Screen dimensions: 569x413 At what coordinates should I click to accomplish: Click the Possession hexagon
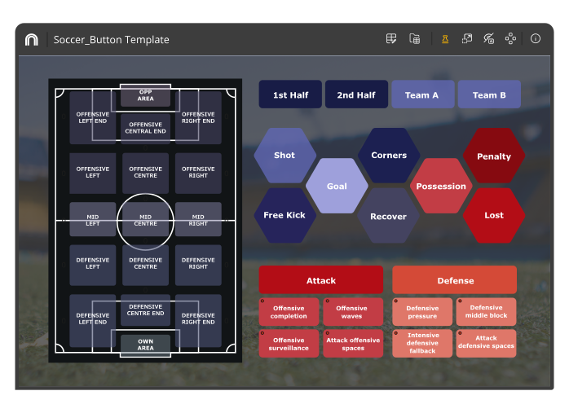tap(441, 186)
